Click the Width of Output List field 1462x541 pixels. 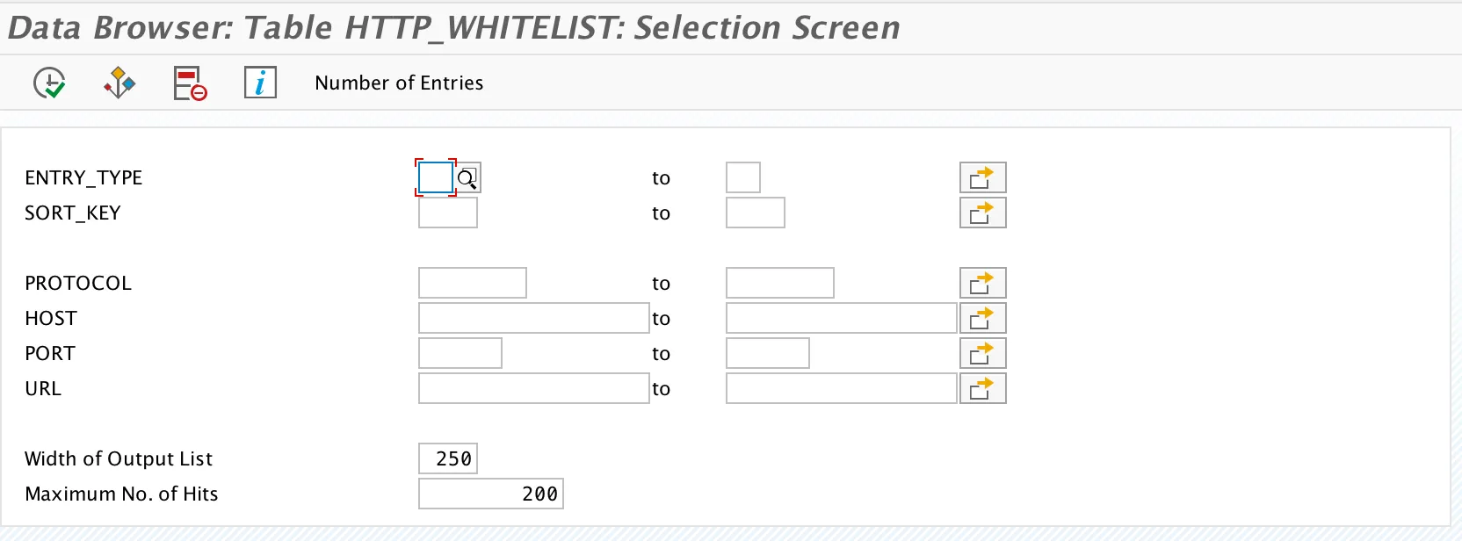(448, 459)
